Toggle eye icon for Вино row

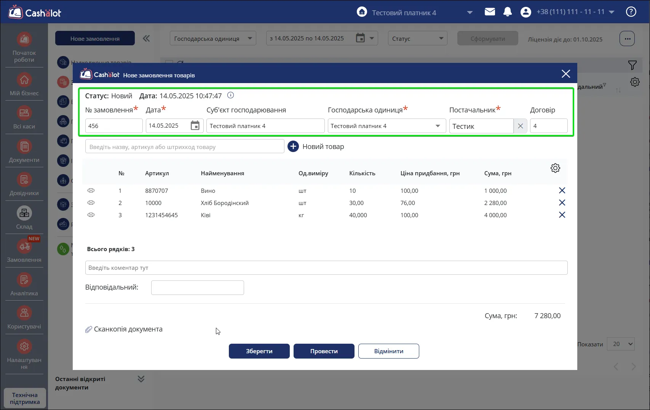pos(91,191)
